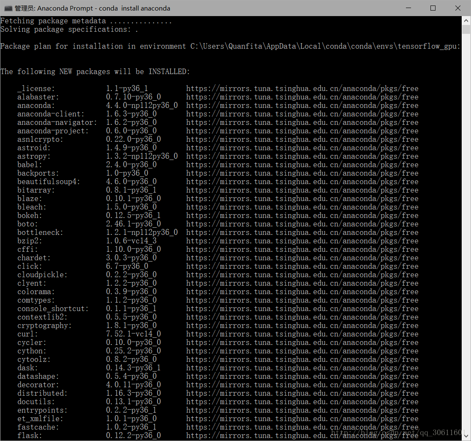The width and height of the screenshot is (471, 441).
Task: Click the 'blaze:' package name
Action: [30, 198]
